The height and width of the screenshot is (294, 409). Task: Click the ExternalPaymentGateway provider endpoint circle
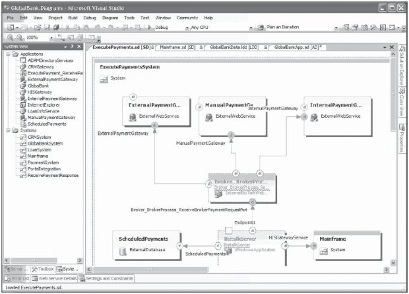coord(154,126)
